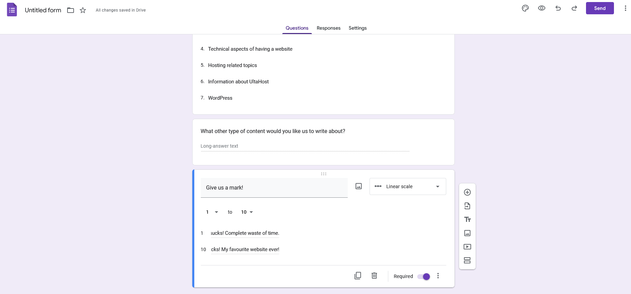Viewport: 631px width, 294px height.
Task: Click the Add section icon
Action: click(467, 260)
